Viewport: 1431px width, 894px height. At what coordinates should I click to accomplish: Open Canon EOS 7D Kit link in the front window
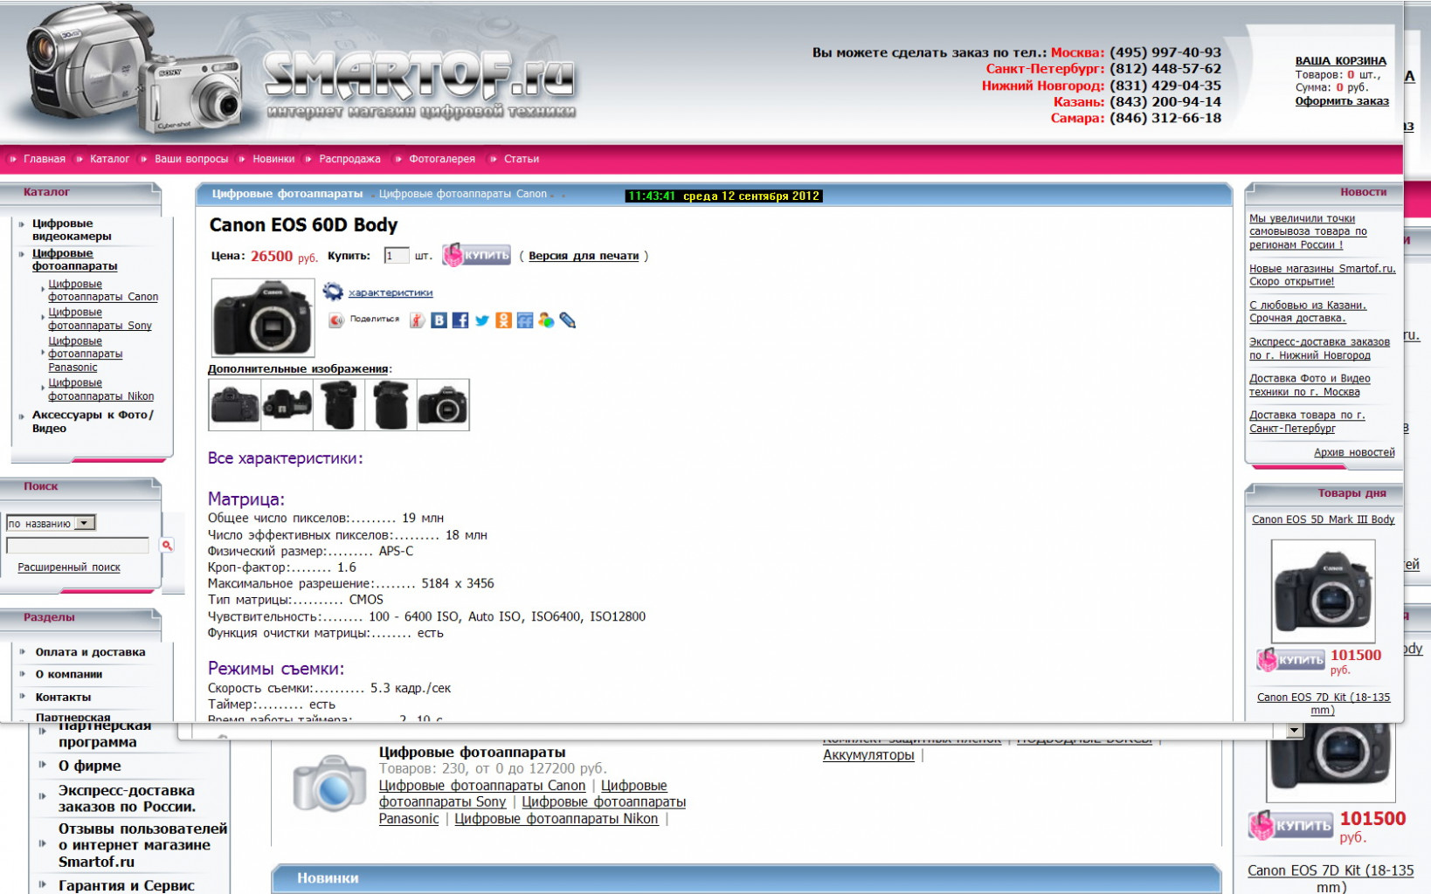coord(1323,704)
